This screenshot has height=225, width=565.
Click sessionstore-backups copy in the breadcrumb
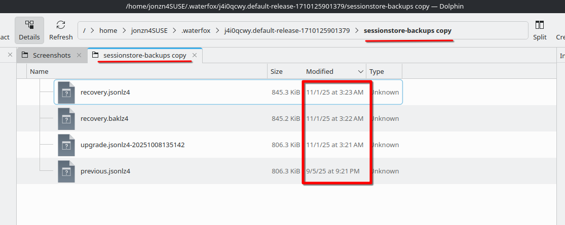[x=407, y=30]
